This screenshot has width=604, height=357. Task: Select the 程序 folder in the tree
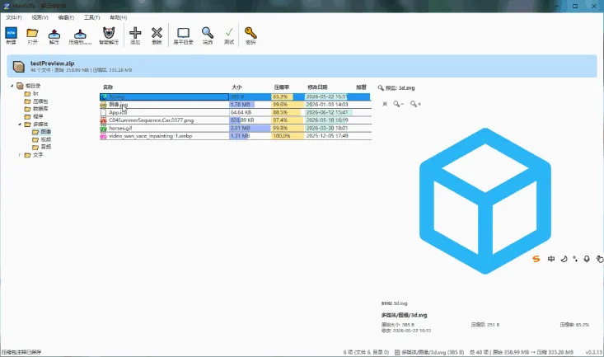tap(38, 116)
